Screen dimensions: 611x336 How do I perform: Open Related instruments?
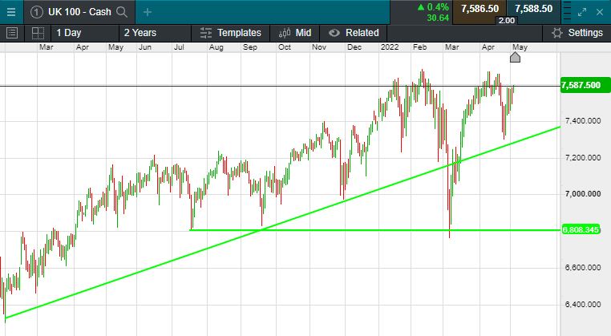(x=353, y=33)
